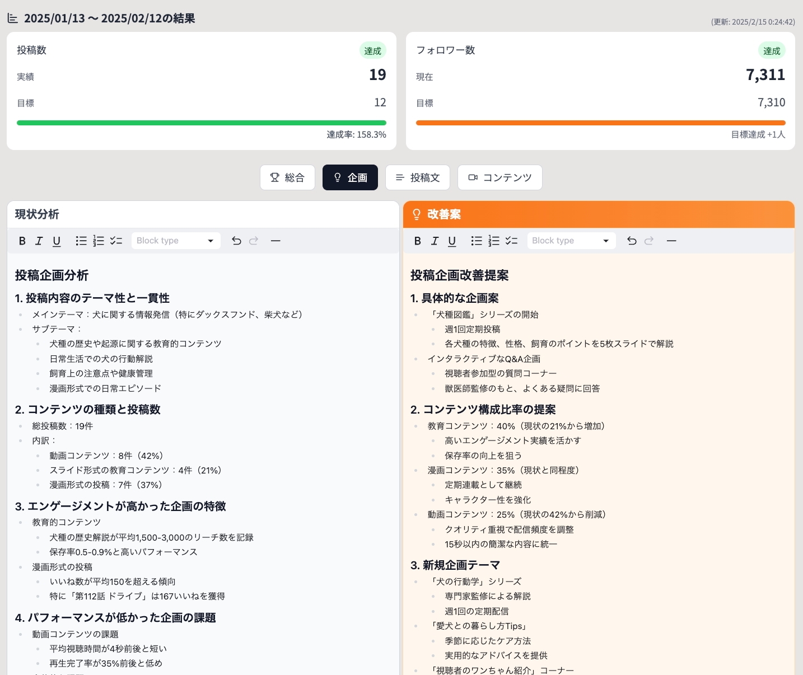Screen dimensions: 803x675
Task: Insert a horizontal rule in 現状分析
Action: click(x=276, y=241)
